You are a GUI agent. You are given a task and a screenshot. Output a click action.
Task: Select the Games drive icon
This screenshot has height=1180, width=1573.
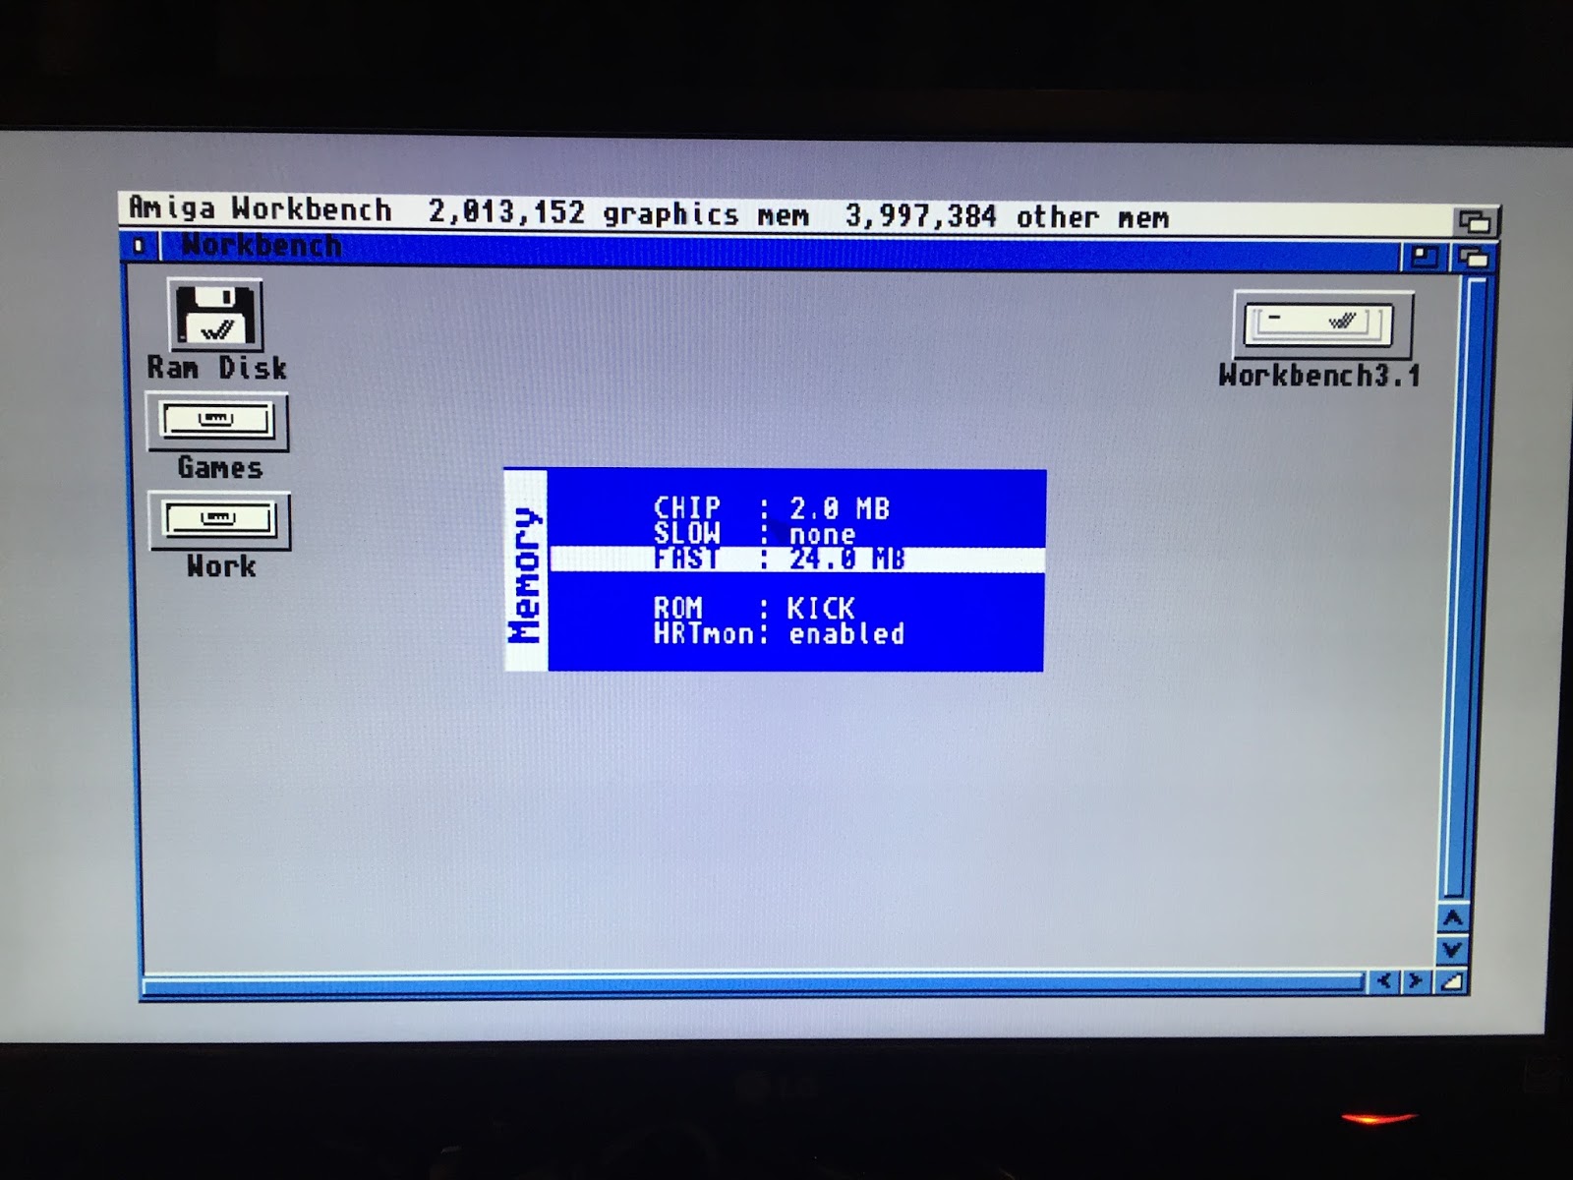click(x=217, y=423)
